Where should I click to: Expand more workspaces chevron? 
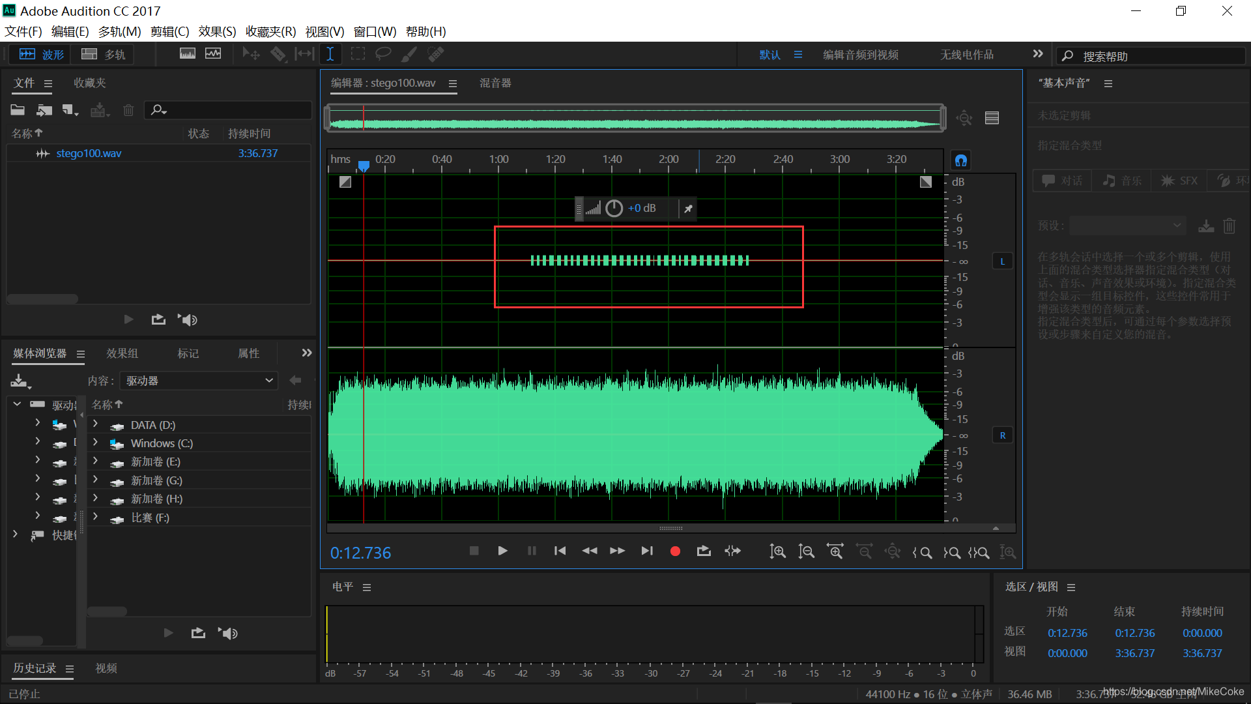(1038, 54)
